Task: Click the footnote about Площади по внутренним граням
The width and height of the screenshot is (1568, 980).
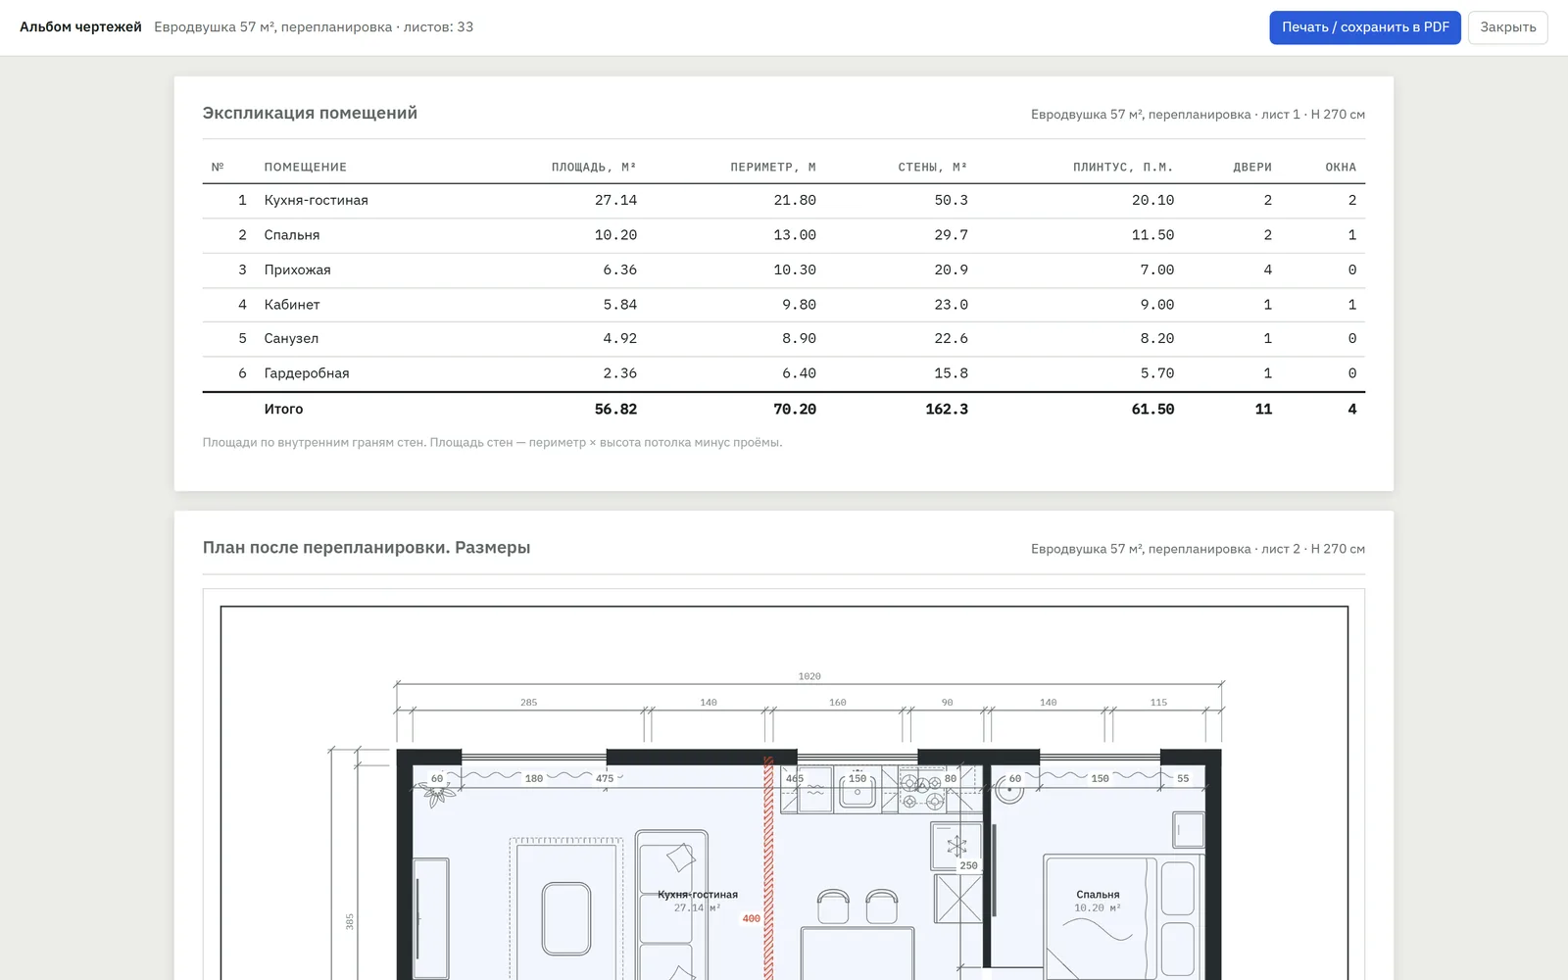Action: point(492,443)
